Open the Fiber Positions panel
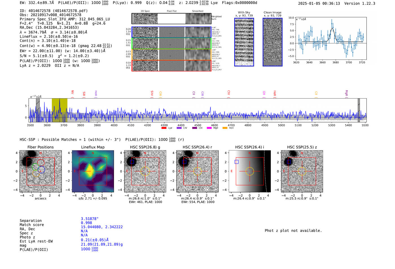Image resolution: width=395 pixels, height=269 pixels. [x=41, y=171]
